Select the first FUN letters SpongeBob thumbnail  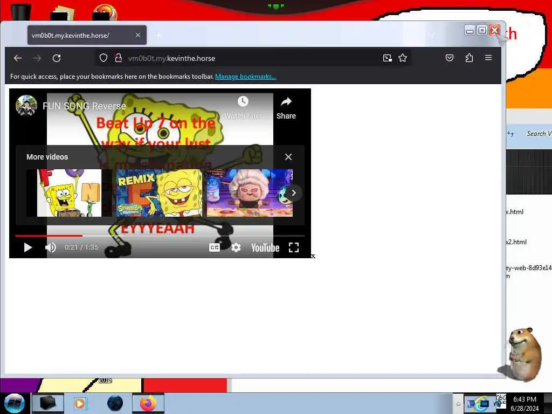[70, 193]
